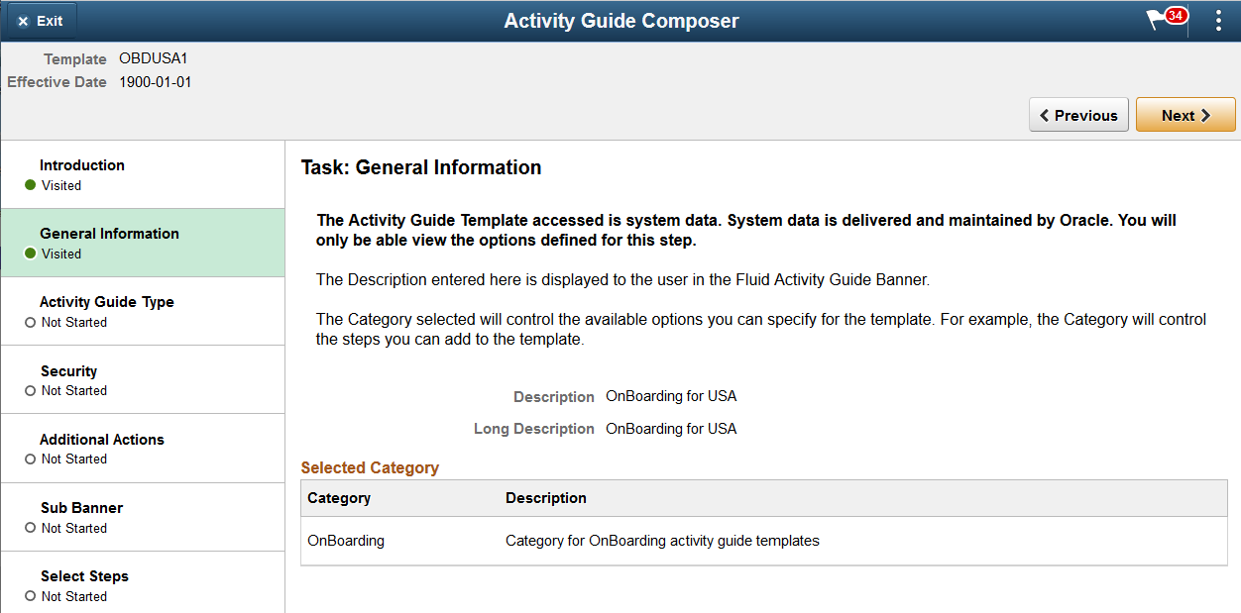Image resolution: width=1241 pixels, height=613 pixels.
Task: Click the left chevron on Previous button
Action: [1046, 114]
